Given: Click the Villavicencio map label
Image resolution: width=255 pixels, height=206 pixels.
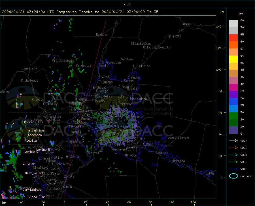Looking at the screenshot, I should [x=63, y=61].
